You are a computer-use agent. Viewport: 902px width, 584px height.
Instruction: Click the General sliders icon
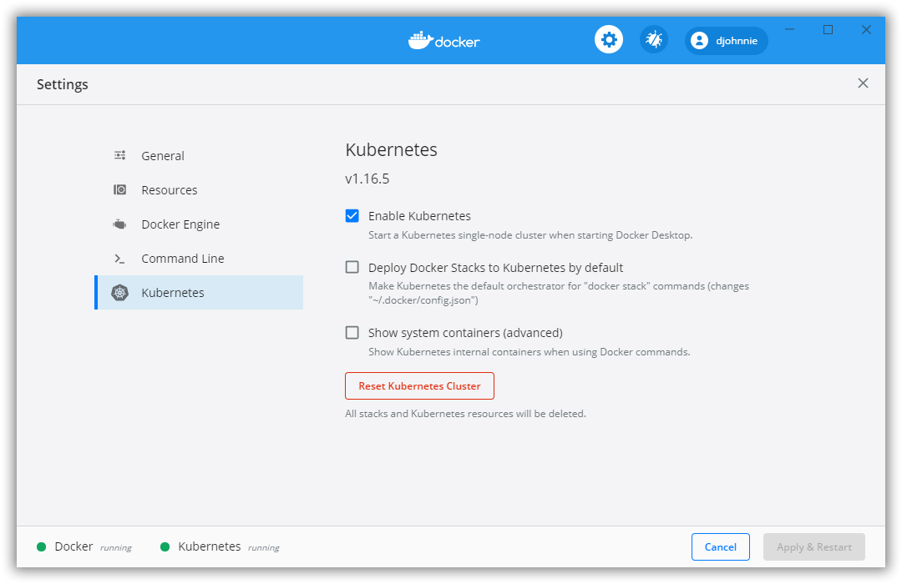click(119, 155)
